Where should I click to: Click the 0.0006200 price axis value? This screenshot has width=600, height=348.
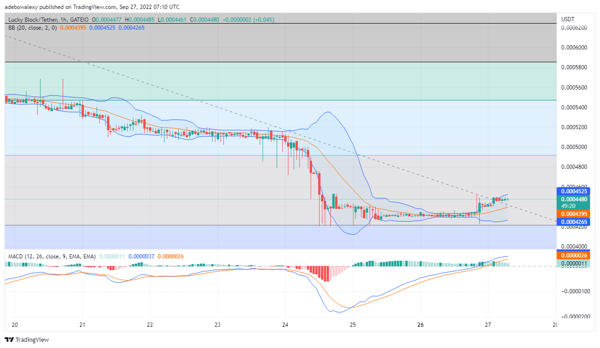tap(574, 28)
